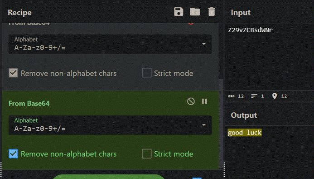Click the highlighted output good luck
The width and height of the screenshot is (314, 179).
point(245,133)
